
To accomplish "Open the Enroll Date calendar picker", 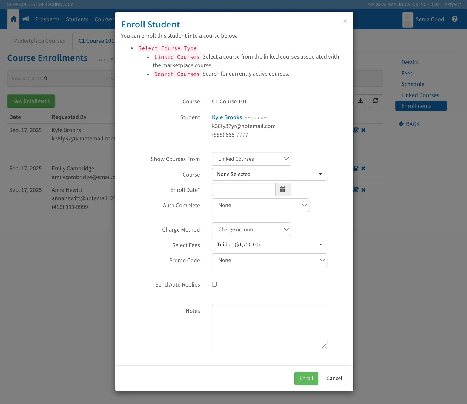I will pos(283,190).
